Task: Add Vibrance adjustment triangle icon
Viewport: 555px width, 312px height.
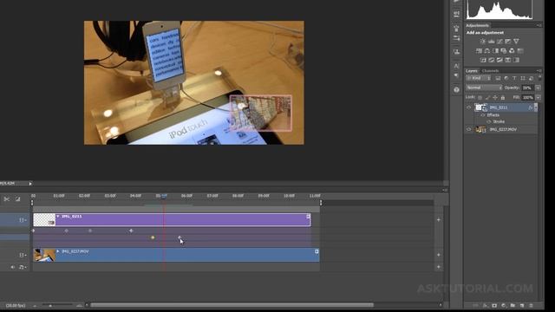Action: (x=516, y=42)
